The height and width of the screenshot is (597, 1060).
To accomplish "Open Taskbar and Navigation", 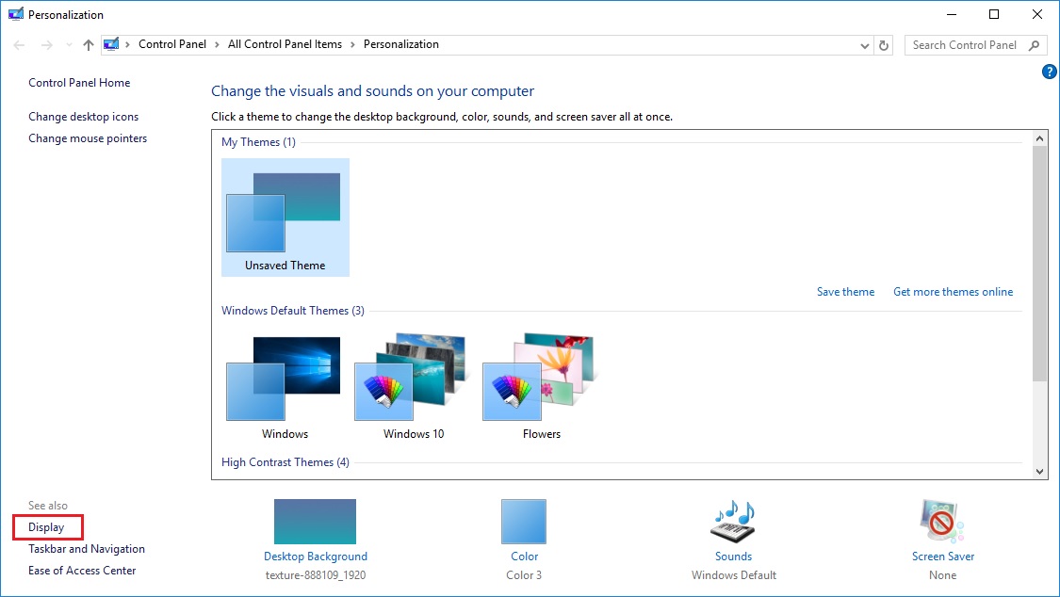I will coord(87,548).
